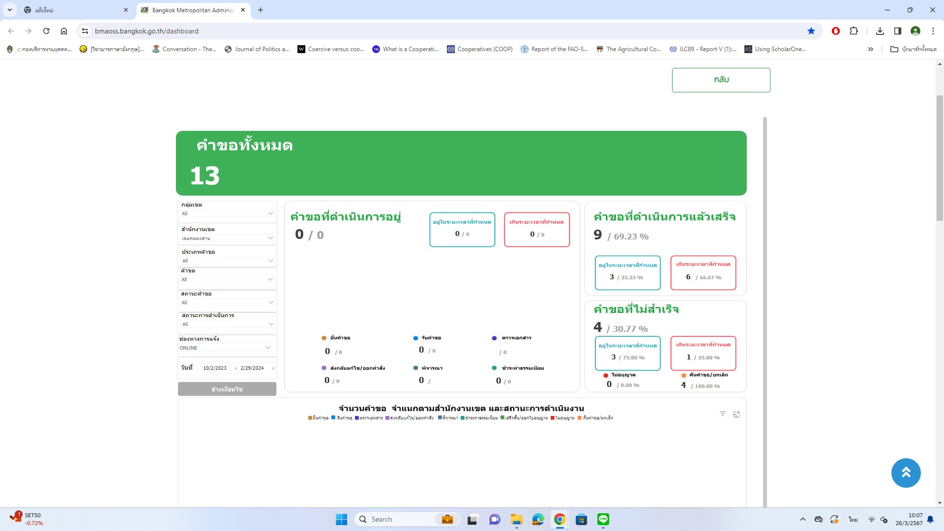Toggle the orange ยื่นคำขอ legend item
The width and height of the screenshot is (944, 531).
[x=318, y=418]
